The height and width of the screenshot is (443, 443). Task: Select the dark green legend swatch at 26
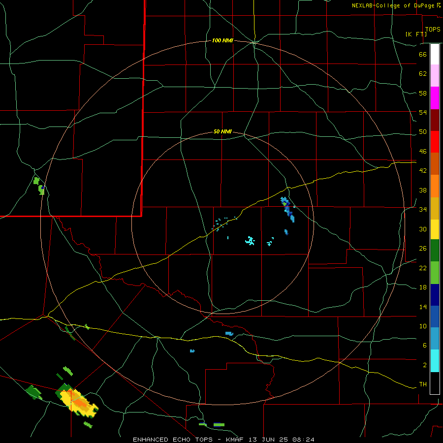tap(435, 251)
